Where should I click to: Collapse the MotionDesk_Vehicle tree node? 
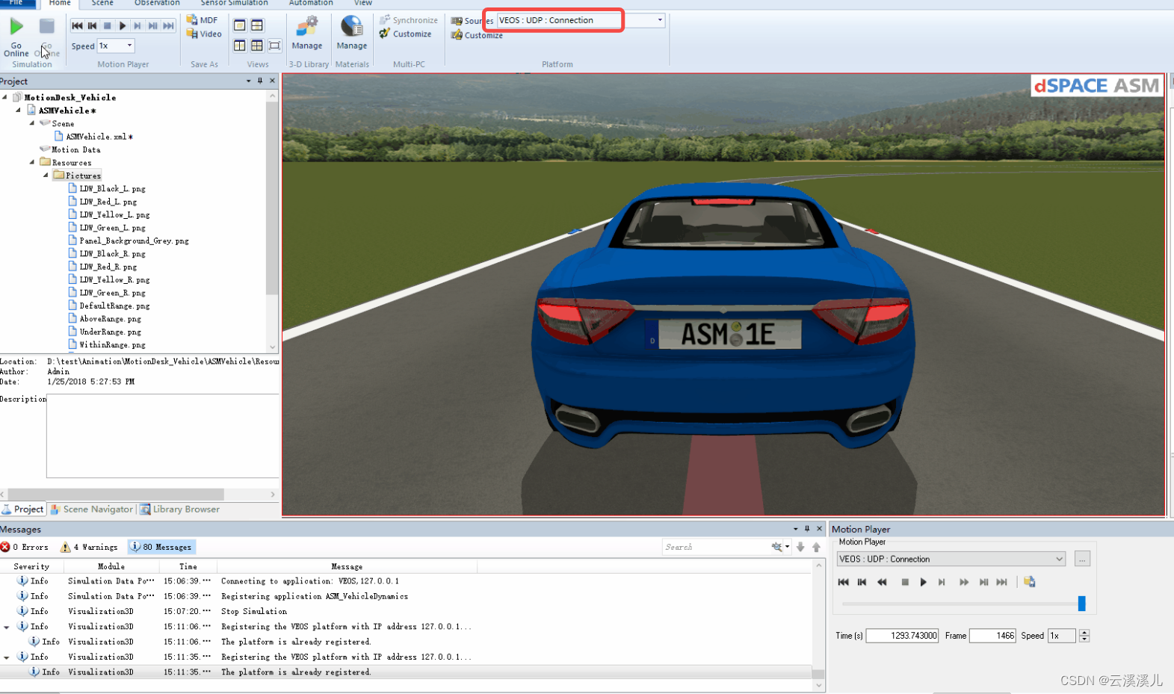click(5, 97)
